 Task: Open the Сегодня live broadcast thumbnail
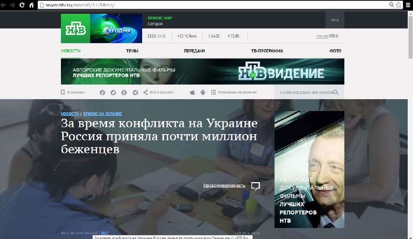point(116,28)
